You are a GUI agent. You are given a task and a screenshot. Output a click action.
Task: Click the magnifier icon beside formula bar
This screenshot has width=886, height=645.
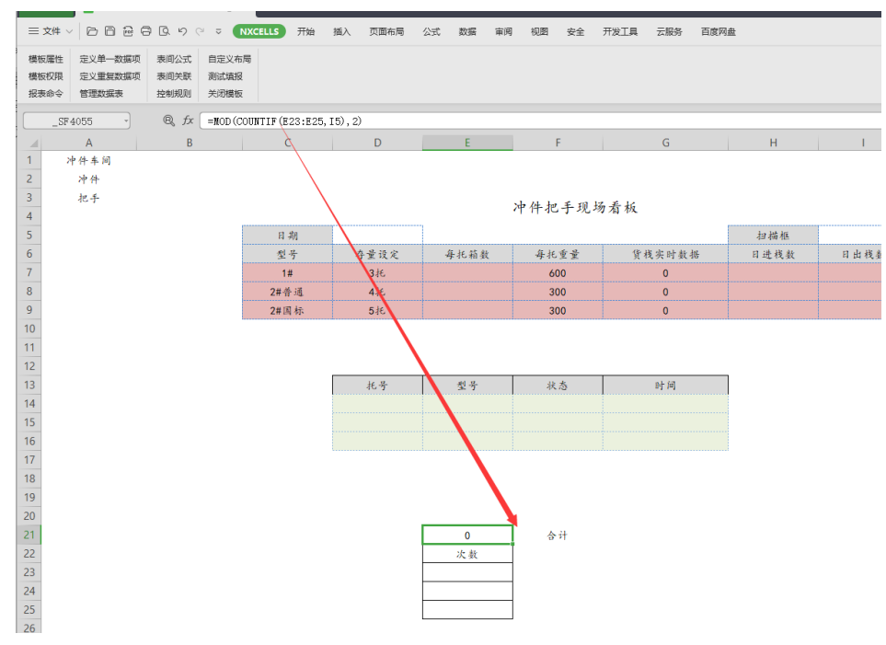tap(168, 121)
